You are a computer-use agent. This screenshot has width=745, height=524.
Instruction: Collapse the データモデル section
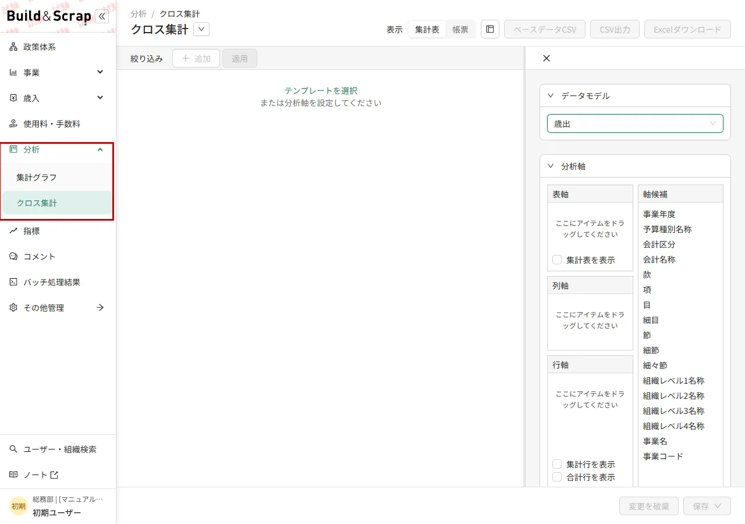[x=551, y=95]
